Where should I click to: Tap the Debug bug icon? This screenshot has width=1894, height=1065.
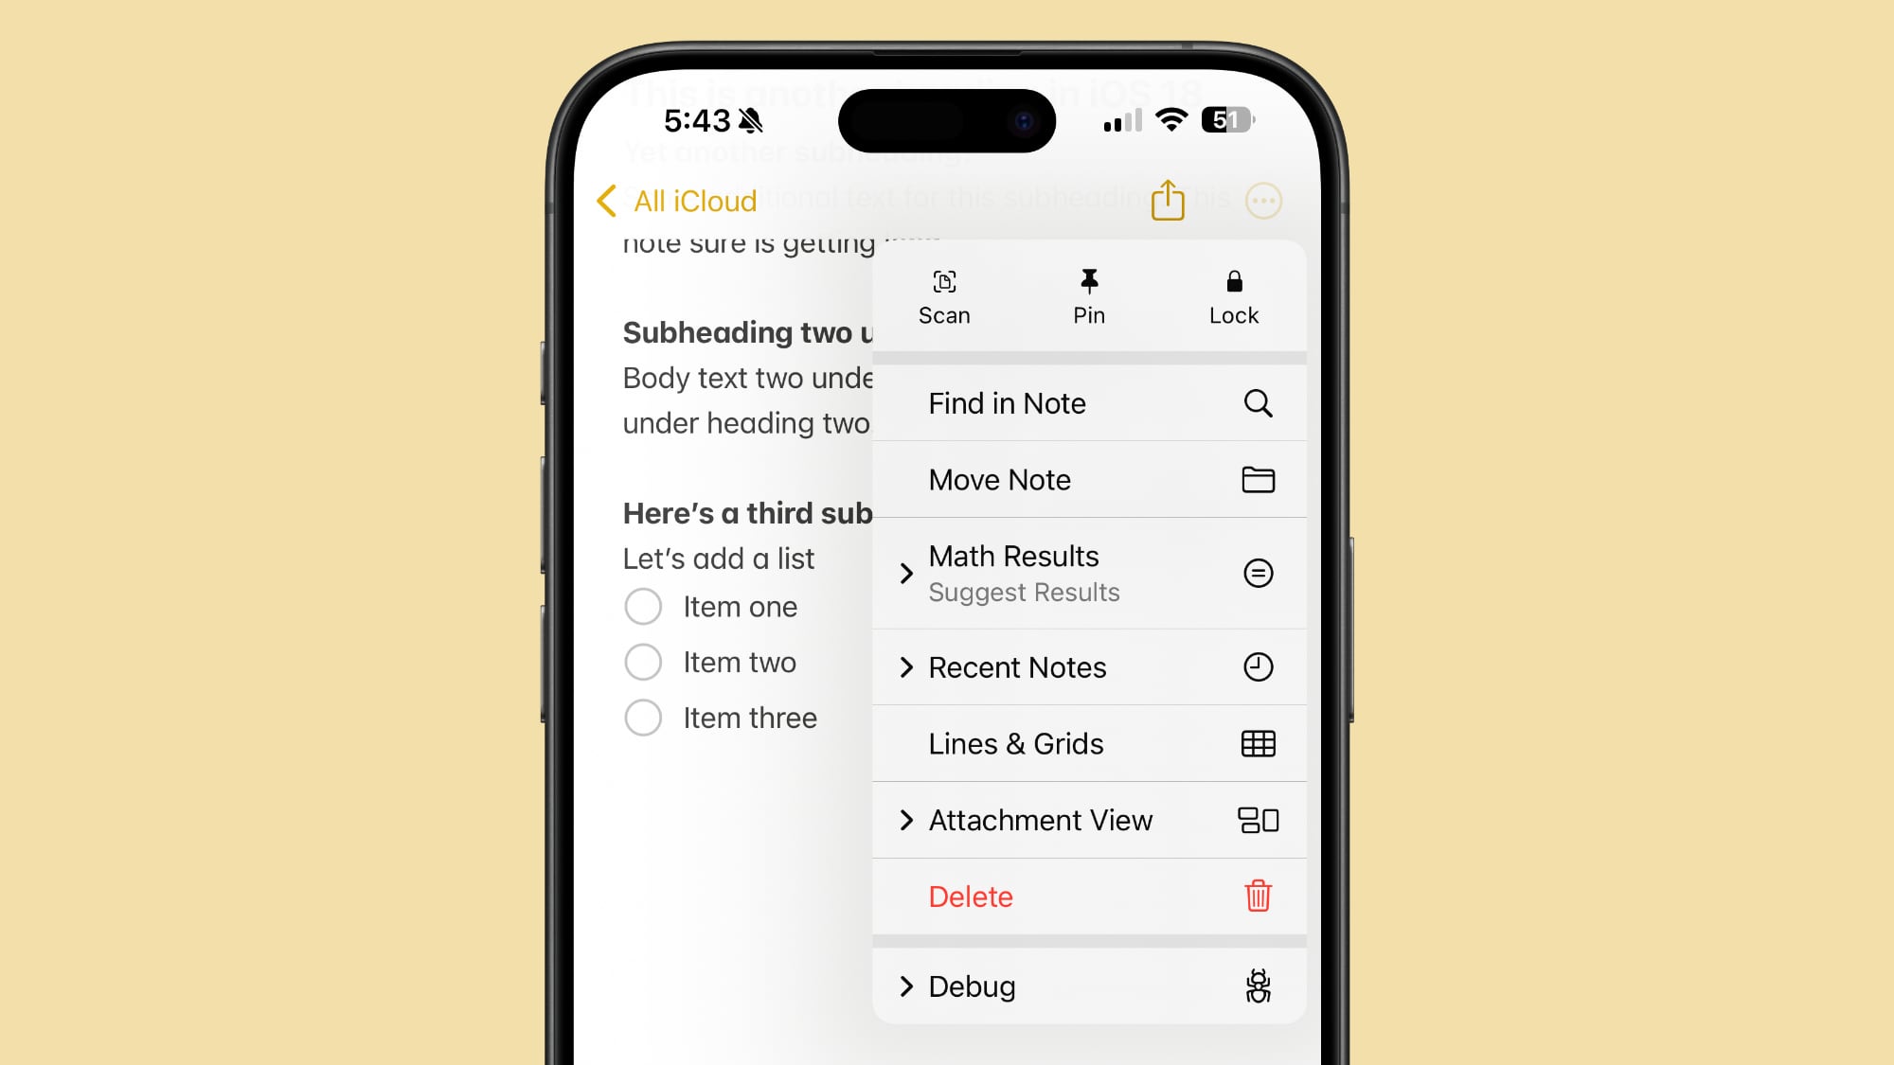1257,985
